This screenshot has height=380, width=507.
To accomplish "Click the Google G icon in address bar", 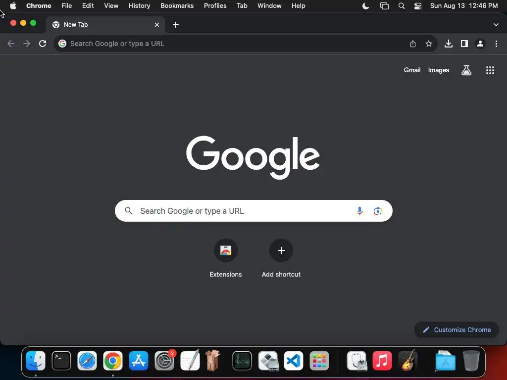I will point(62,44).
